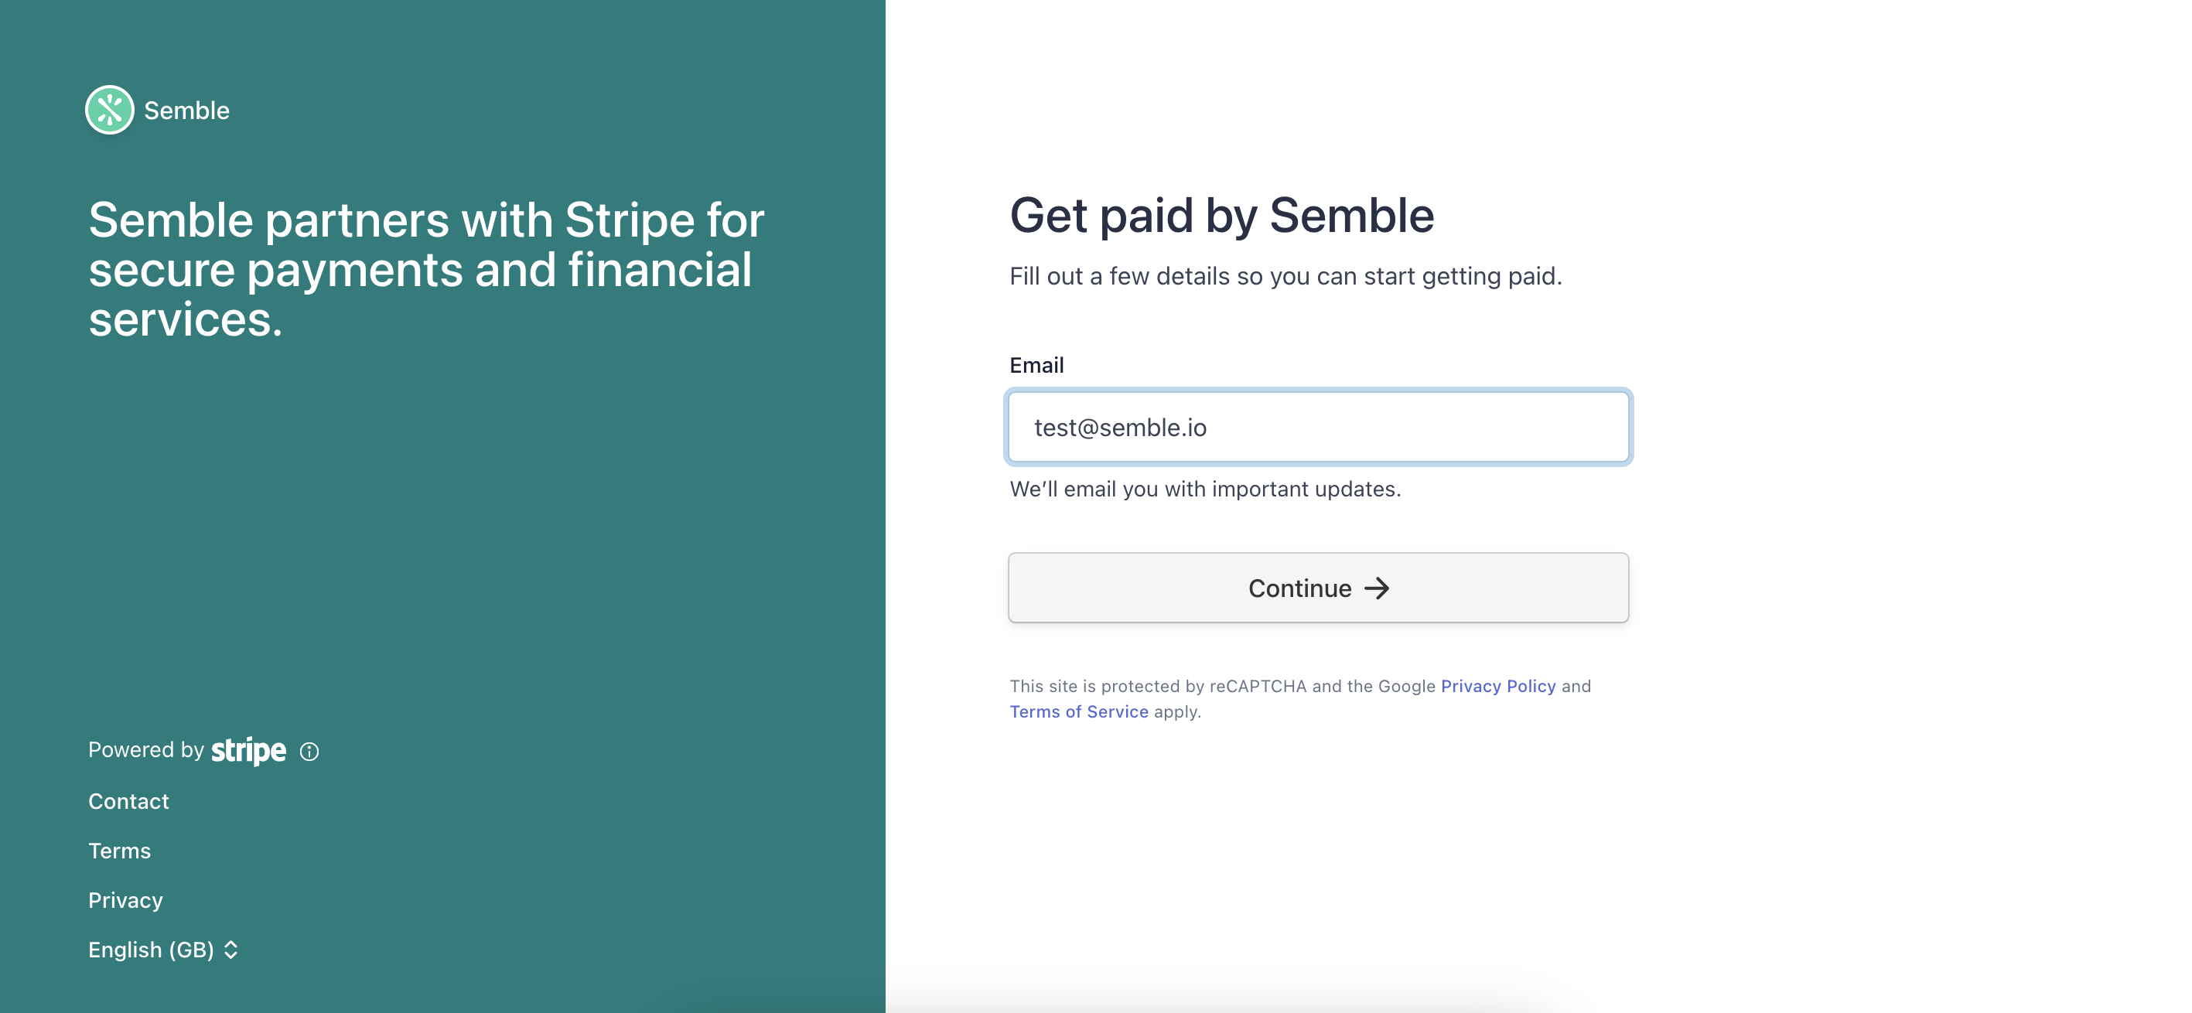Viewport: 2192px width, 1013px height.
Task: Click the info icon beside Stripe
Action: 309,751
